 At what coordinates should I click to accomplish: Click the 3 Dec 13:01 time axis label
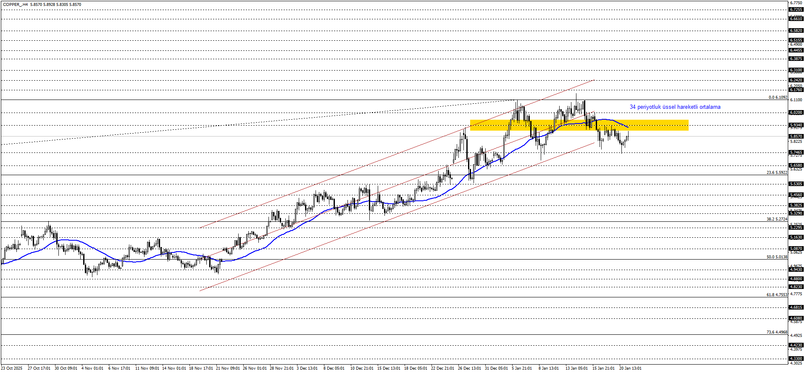tap(307, 368)
